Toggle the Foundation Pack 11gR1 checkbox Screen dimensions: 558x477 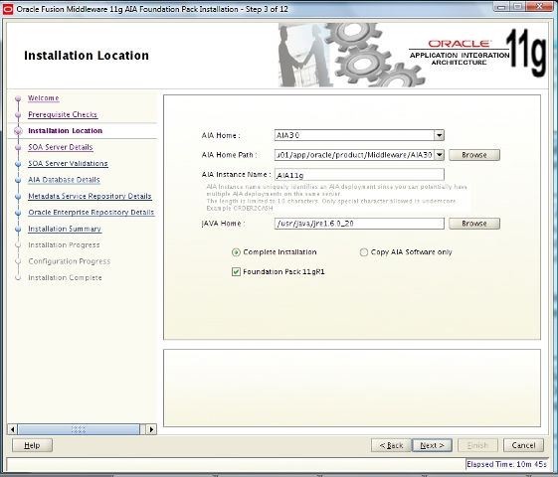236,272
